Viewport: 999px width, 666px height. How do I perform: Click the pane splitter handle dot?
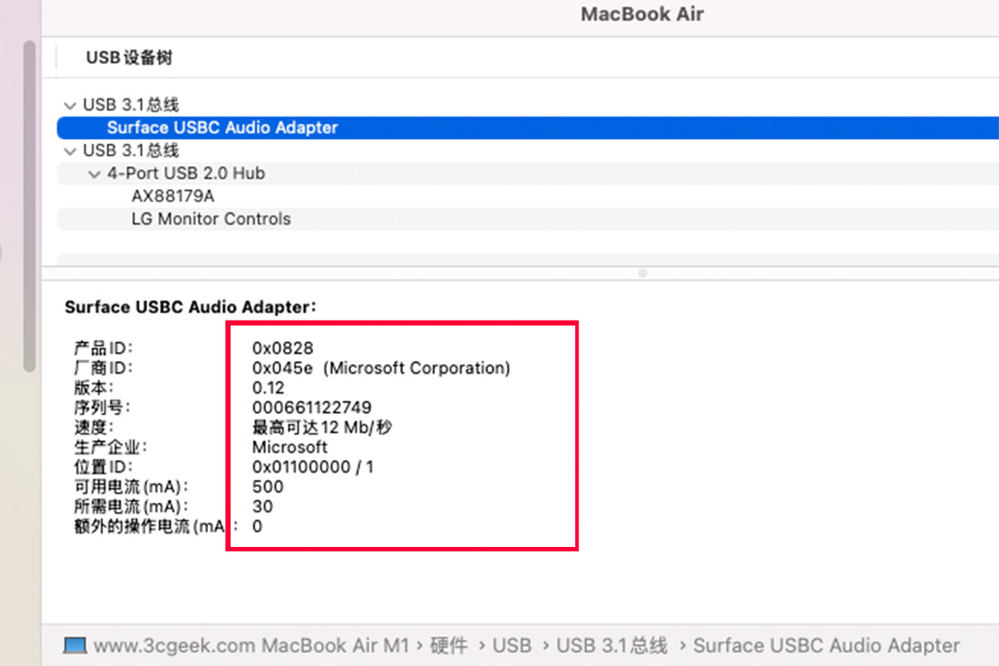pyautogui.click(x=642, y=273)
